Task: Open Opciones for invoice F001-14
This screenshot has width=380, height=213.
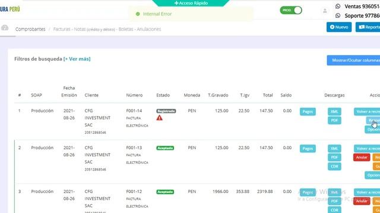Action: (x=372, y=130)
